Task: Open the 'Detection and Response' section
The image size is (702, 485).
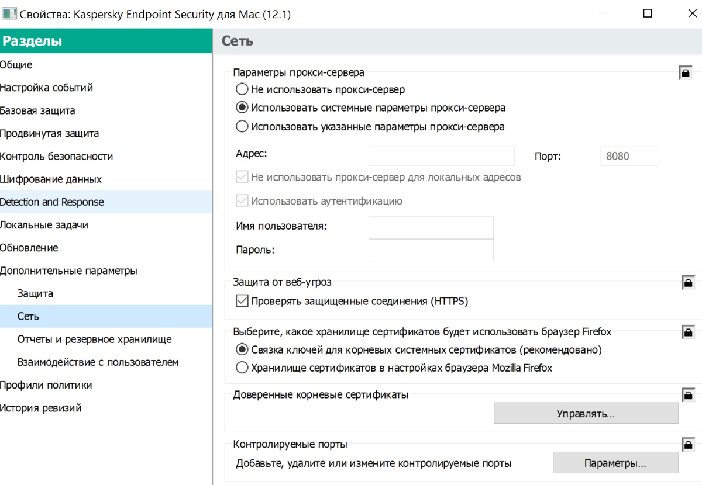Action: point(106,202)
